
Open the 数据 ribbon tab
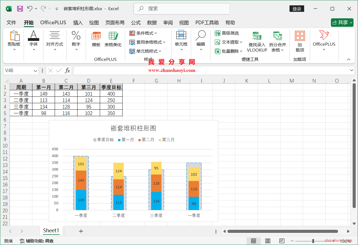click(152, 23)
